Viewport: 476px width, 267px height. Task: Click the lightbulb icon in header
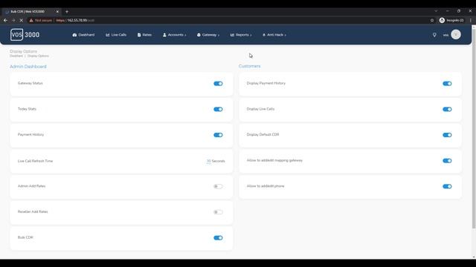[x=434, y=35]
